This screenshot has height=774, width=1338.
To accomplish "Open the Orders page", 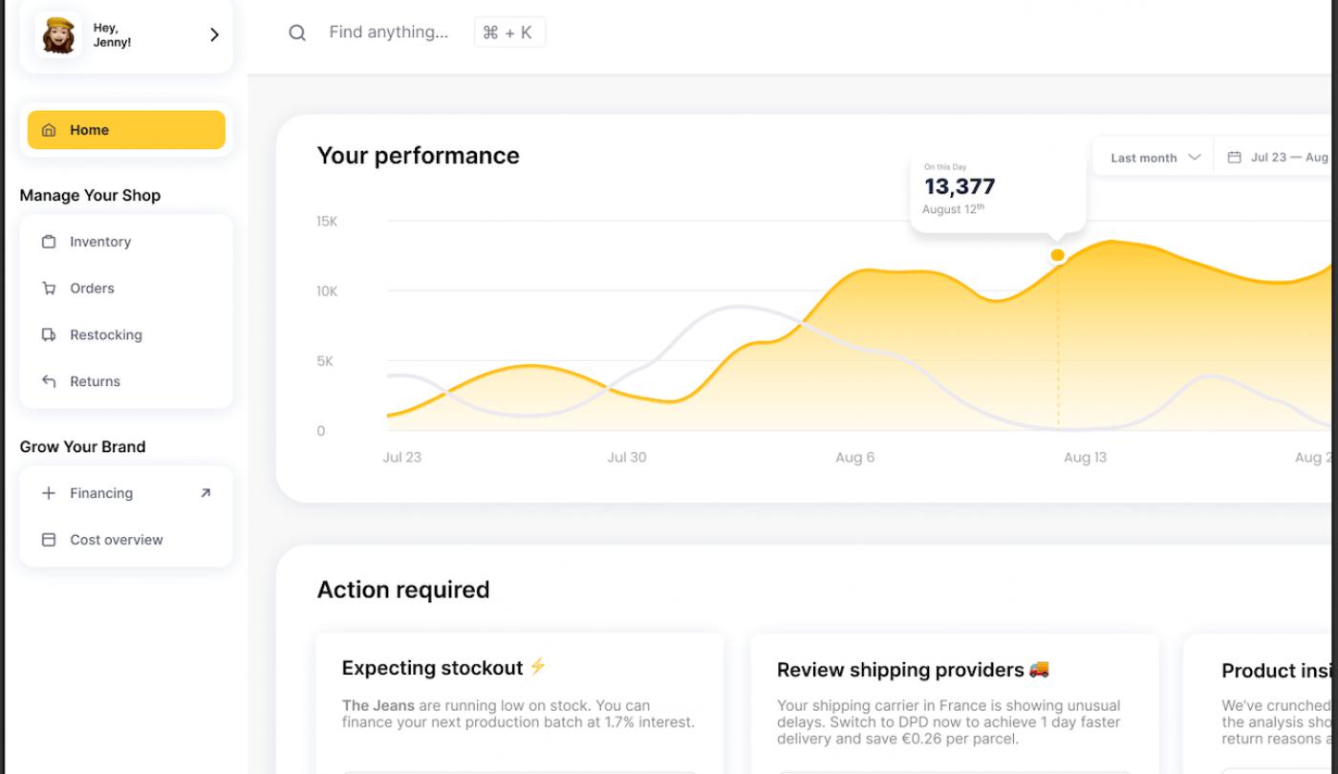I will [x=126, y=289].
